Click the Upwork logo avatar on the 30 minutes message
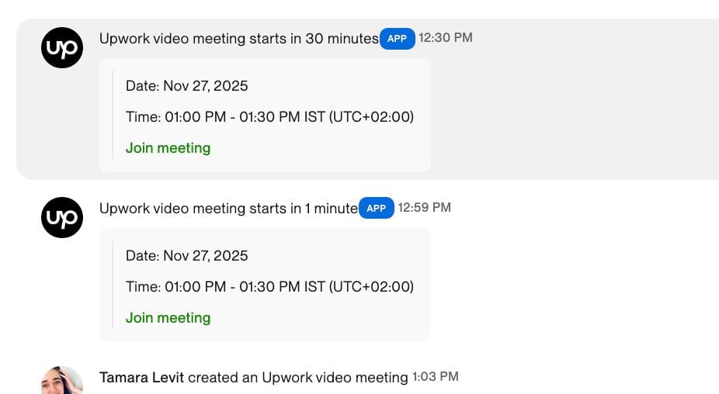The height and width of the screenshot is (394, 719). 62,48
